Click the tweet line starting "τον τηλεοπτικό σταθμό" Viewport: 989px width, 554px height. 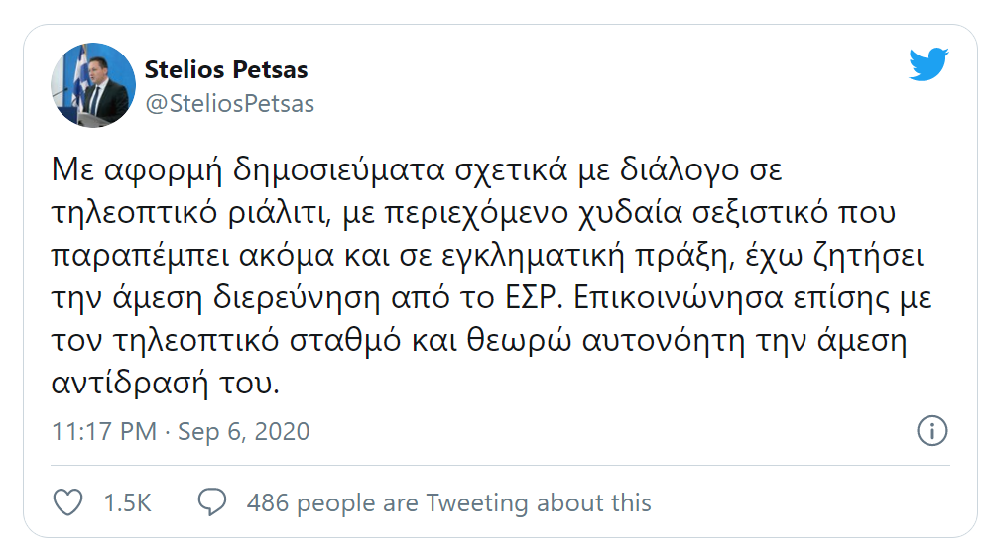click(479, 342)
